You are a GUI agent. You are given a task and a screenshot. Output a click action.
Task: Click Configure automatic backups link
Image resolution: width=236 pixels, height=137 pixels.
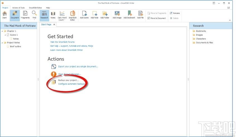(x=72, y=84)
